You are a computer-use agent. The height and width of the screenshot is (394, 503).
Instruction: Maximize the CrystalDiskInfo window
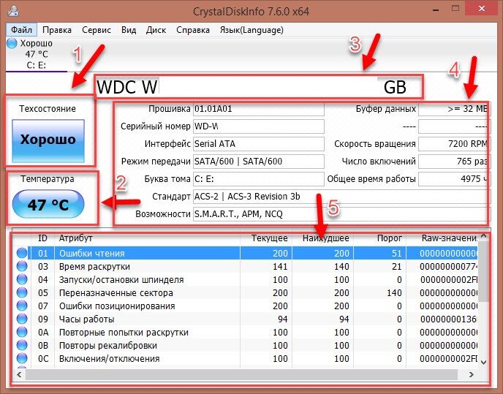coord(455,9)
